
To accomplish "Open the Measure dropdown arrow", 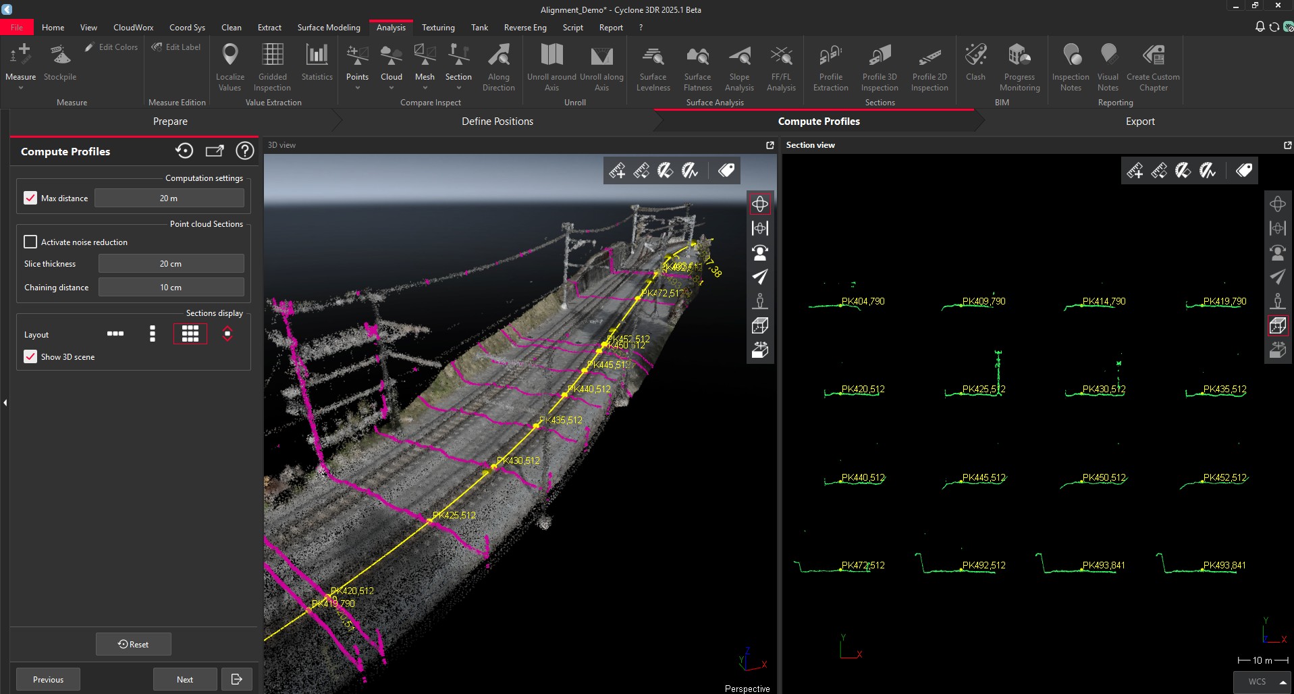I will (20, 86).
